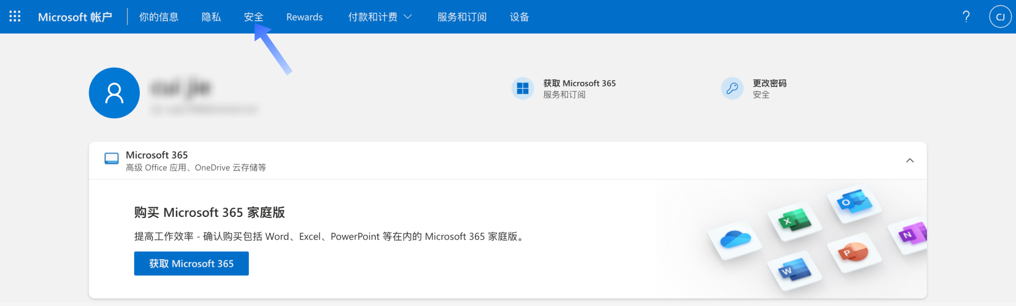This screenshot has width=1016, height=306.
Task: Click the help question mark icon
Action: coord(966,17)
